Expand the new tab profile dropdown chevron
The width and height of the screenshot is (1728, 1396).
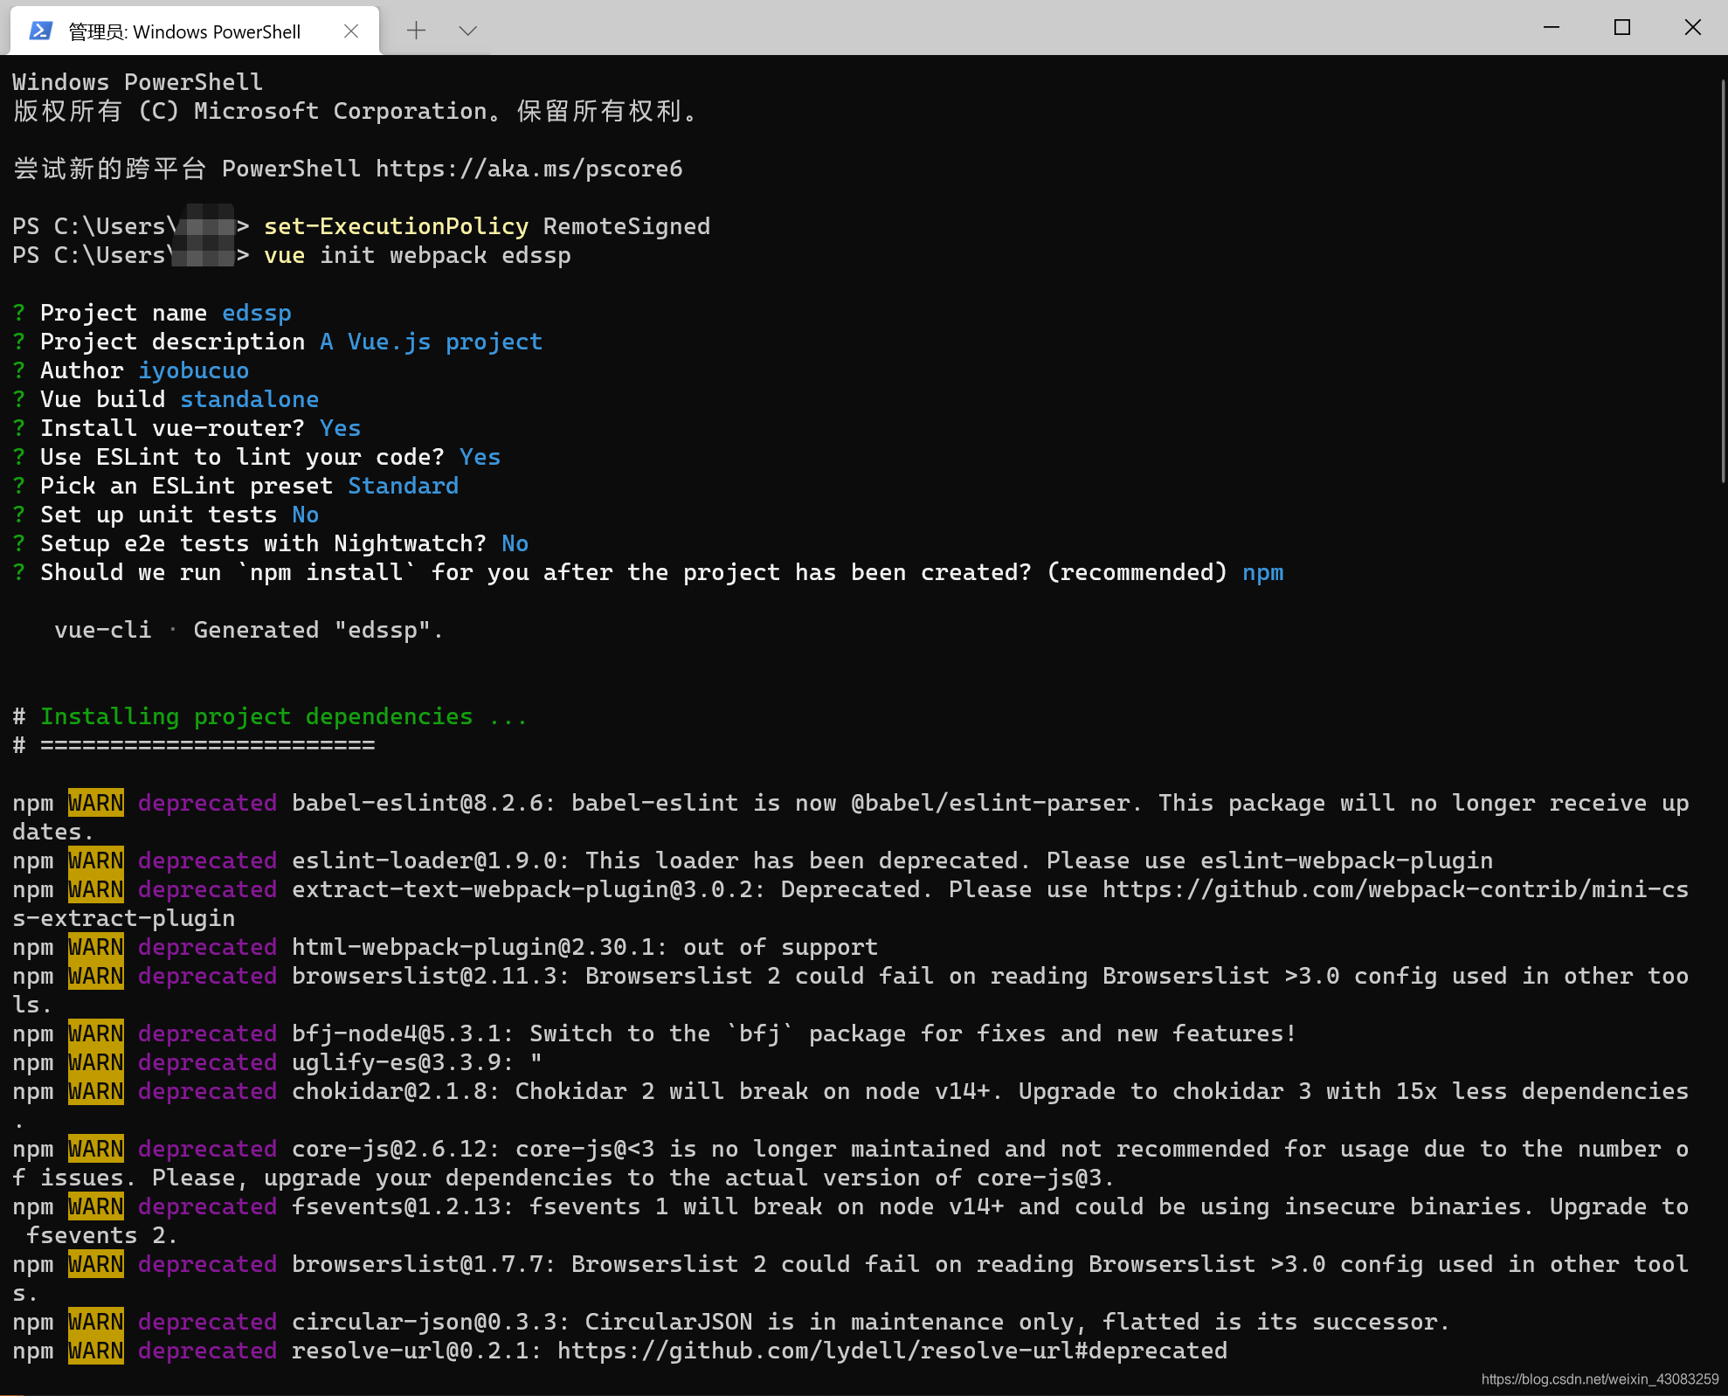click(x=467, y=31)
